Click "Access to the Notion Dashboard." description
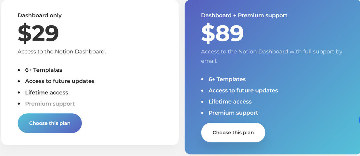Viewport: 360px width, 156px height. pyautogui.click(x=62, y=51)
